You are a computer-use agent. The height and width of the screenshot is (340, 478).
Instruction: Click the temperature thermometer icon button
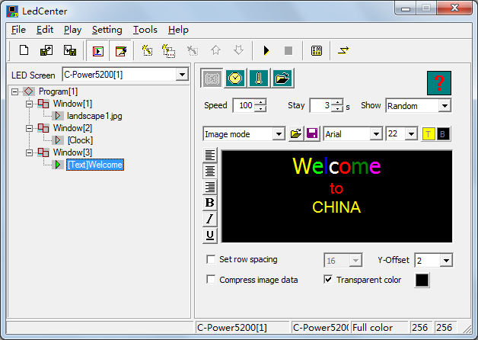tap(259, 79)
